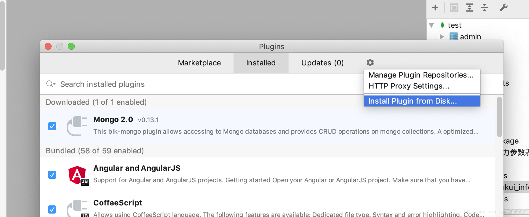Click the Search installed plugins field
This screenshot has height=217, width=529.
[202, 84]
